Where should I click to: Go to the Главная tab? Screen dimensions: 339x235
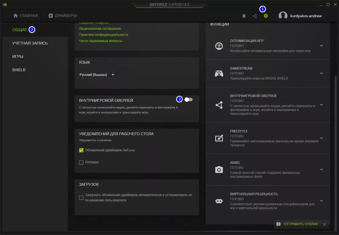(x=26, y=16)
